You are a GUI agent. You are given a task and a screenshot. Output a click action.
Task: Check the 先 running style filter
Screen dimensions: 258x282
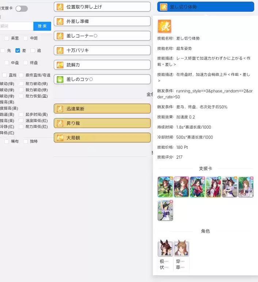[x=3, y=50]
